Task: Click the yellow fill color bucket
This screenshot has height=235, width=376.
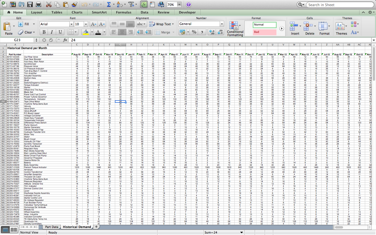Action: [86, 32]
